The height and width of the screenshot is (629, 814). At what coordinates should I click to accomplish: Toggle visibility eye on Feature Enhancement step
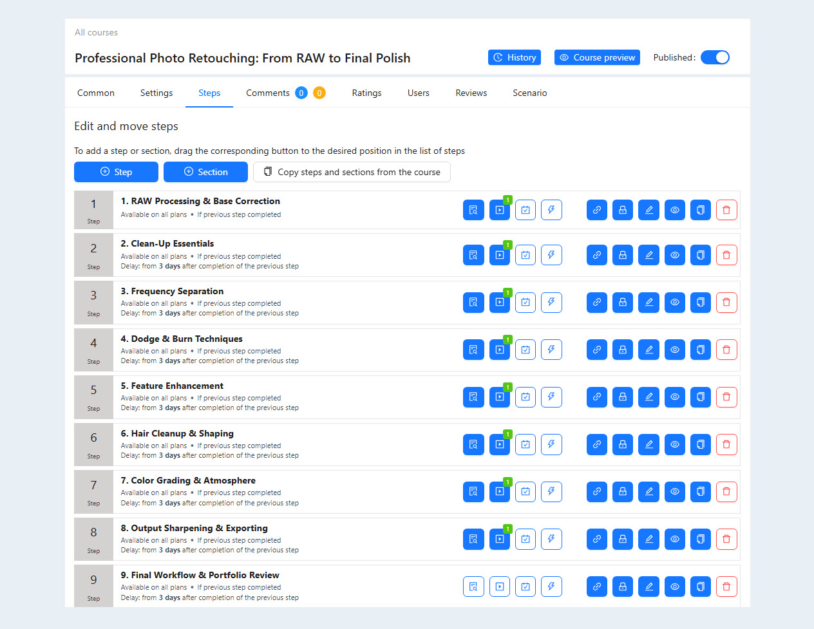[675, 397]
